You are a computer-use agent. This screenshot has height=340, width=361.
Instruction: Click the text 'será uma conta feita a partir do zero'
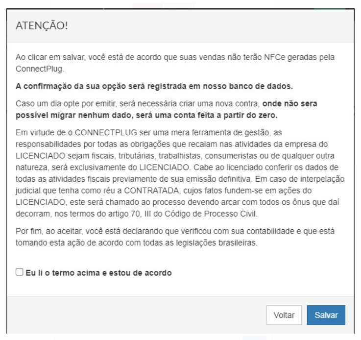coord(207,115)
